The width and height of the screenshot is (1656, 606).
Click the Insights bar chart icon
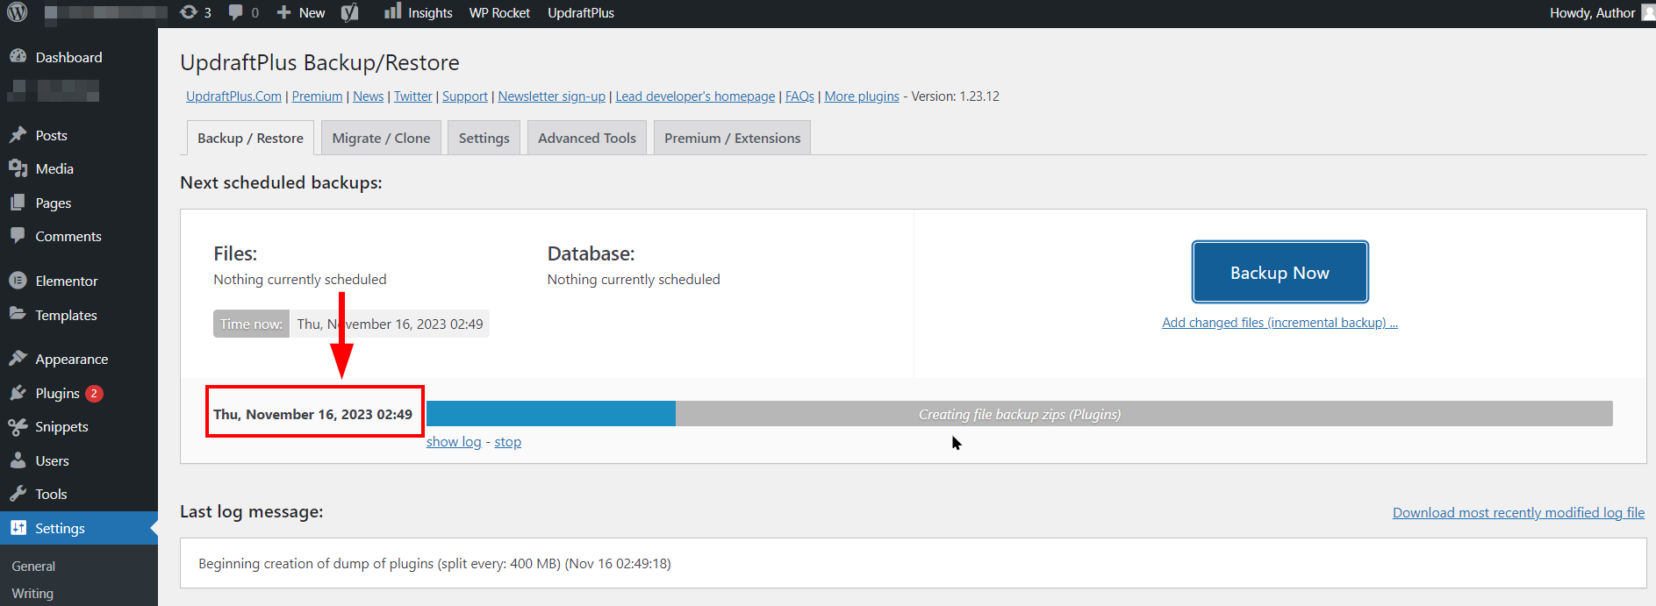coord(392,11)
